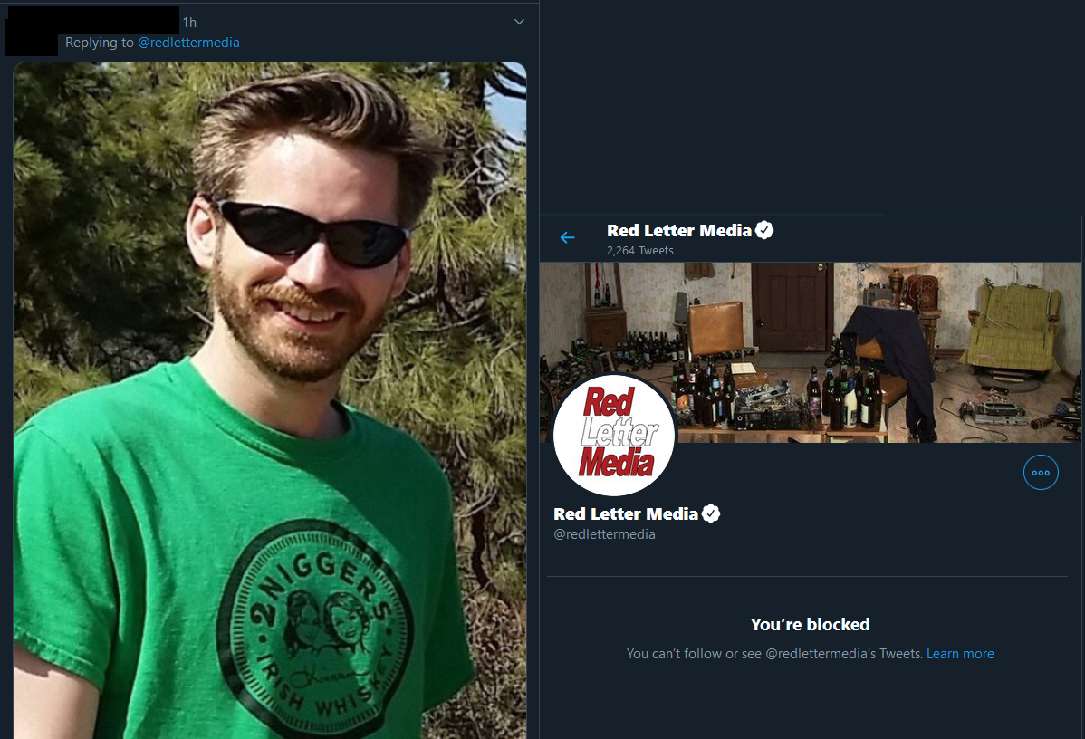The width and height of the screenshot is (1085, 739).
Task: Click the 1h tweet timestamp
Action: click(189, 23)
